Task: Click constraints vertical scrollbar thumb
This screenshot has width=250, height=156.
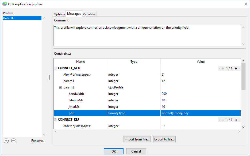Action: (244, 76)
